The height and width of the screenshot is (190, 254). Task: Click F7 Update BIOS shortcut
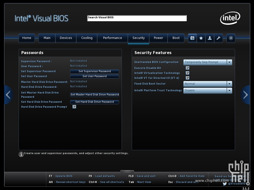tap(61, 176)
